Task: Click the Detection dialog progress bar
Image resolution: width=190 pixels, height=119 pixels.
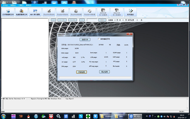Action: click(x=95, y=78)
